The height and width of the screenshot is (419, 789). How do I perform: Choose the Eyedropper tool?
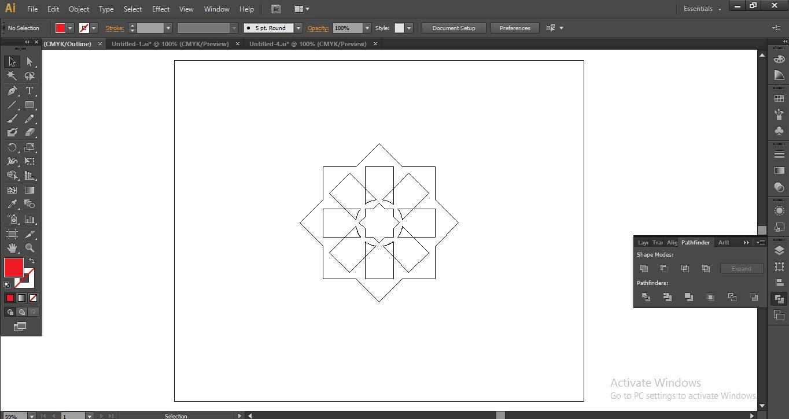[12, 205]
